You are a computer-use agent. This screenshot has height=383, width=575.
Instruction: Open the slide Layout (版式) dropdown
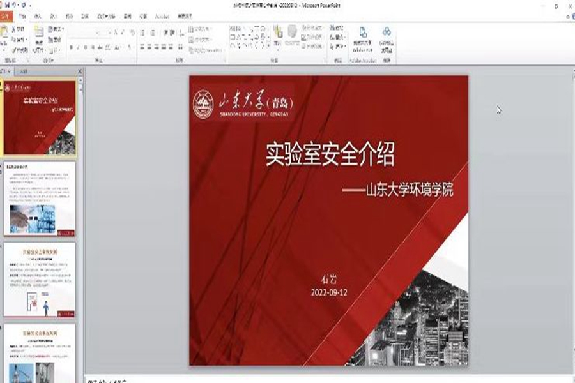point(56,29)
